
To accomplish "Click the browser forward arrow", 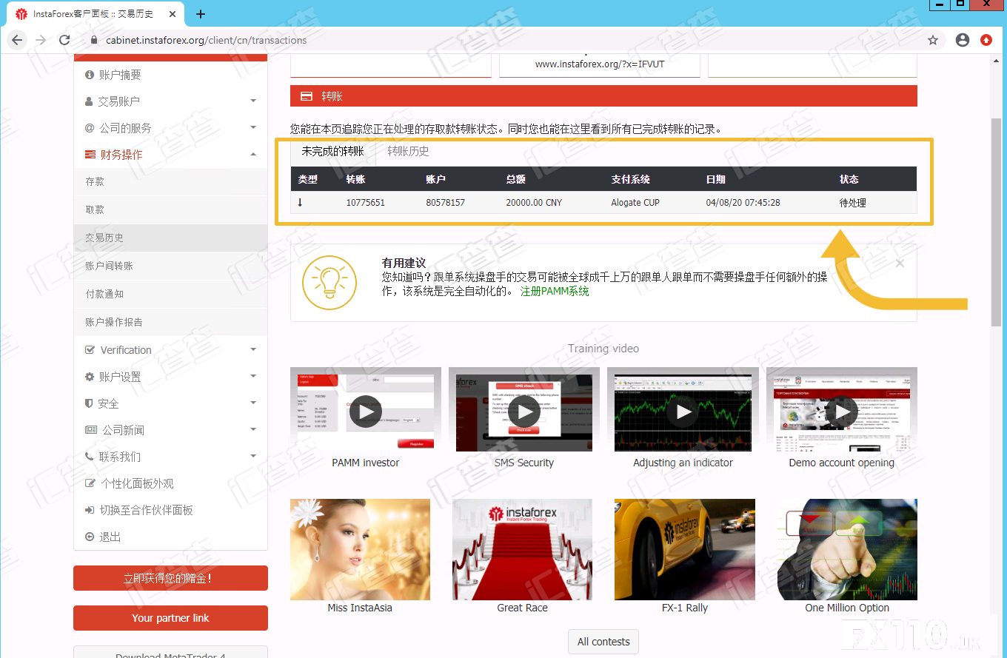I will [41, 40].
